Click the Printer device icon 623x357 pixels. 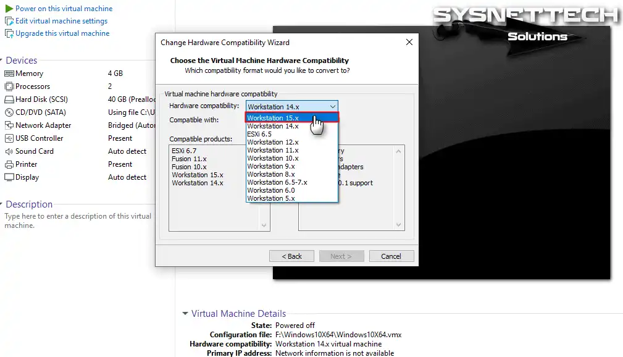coord(9,164)
